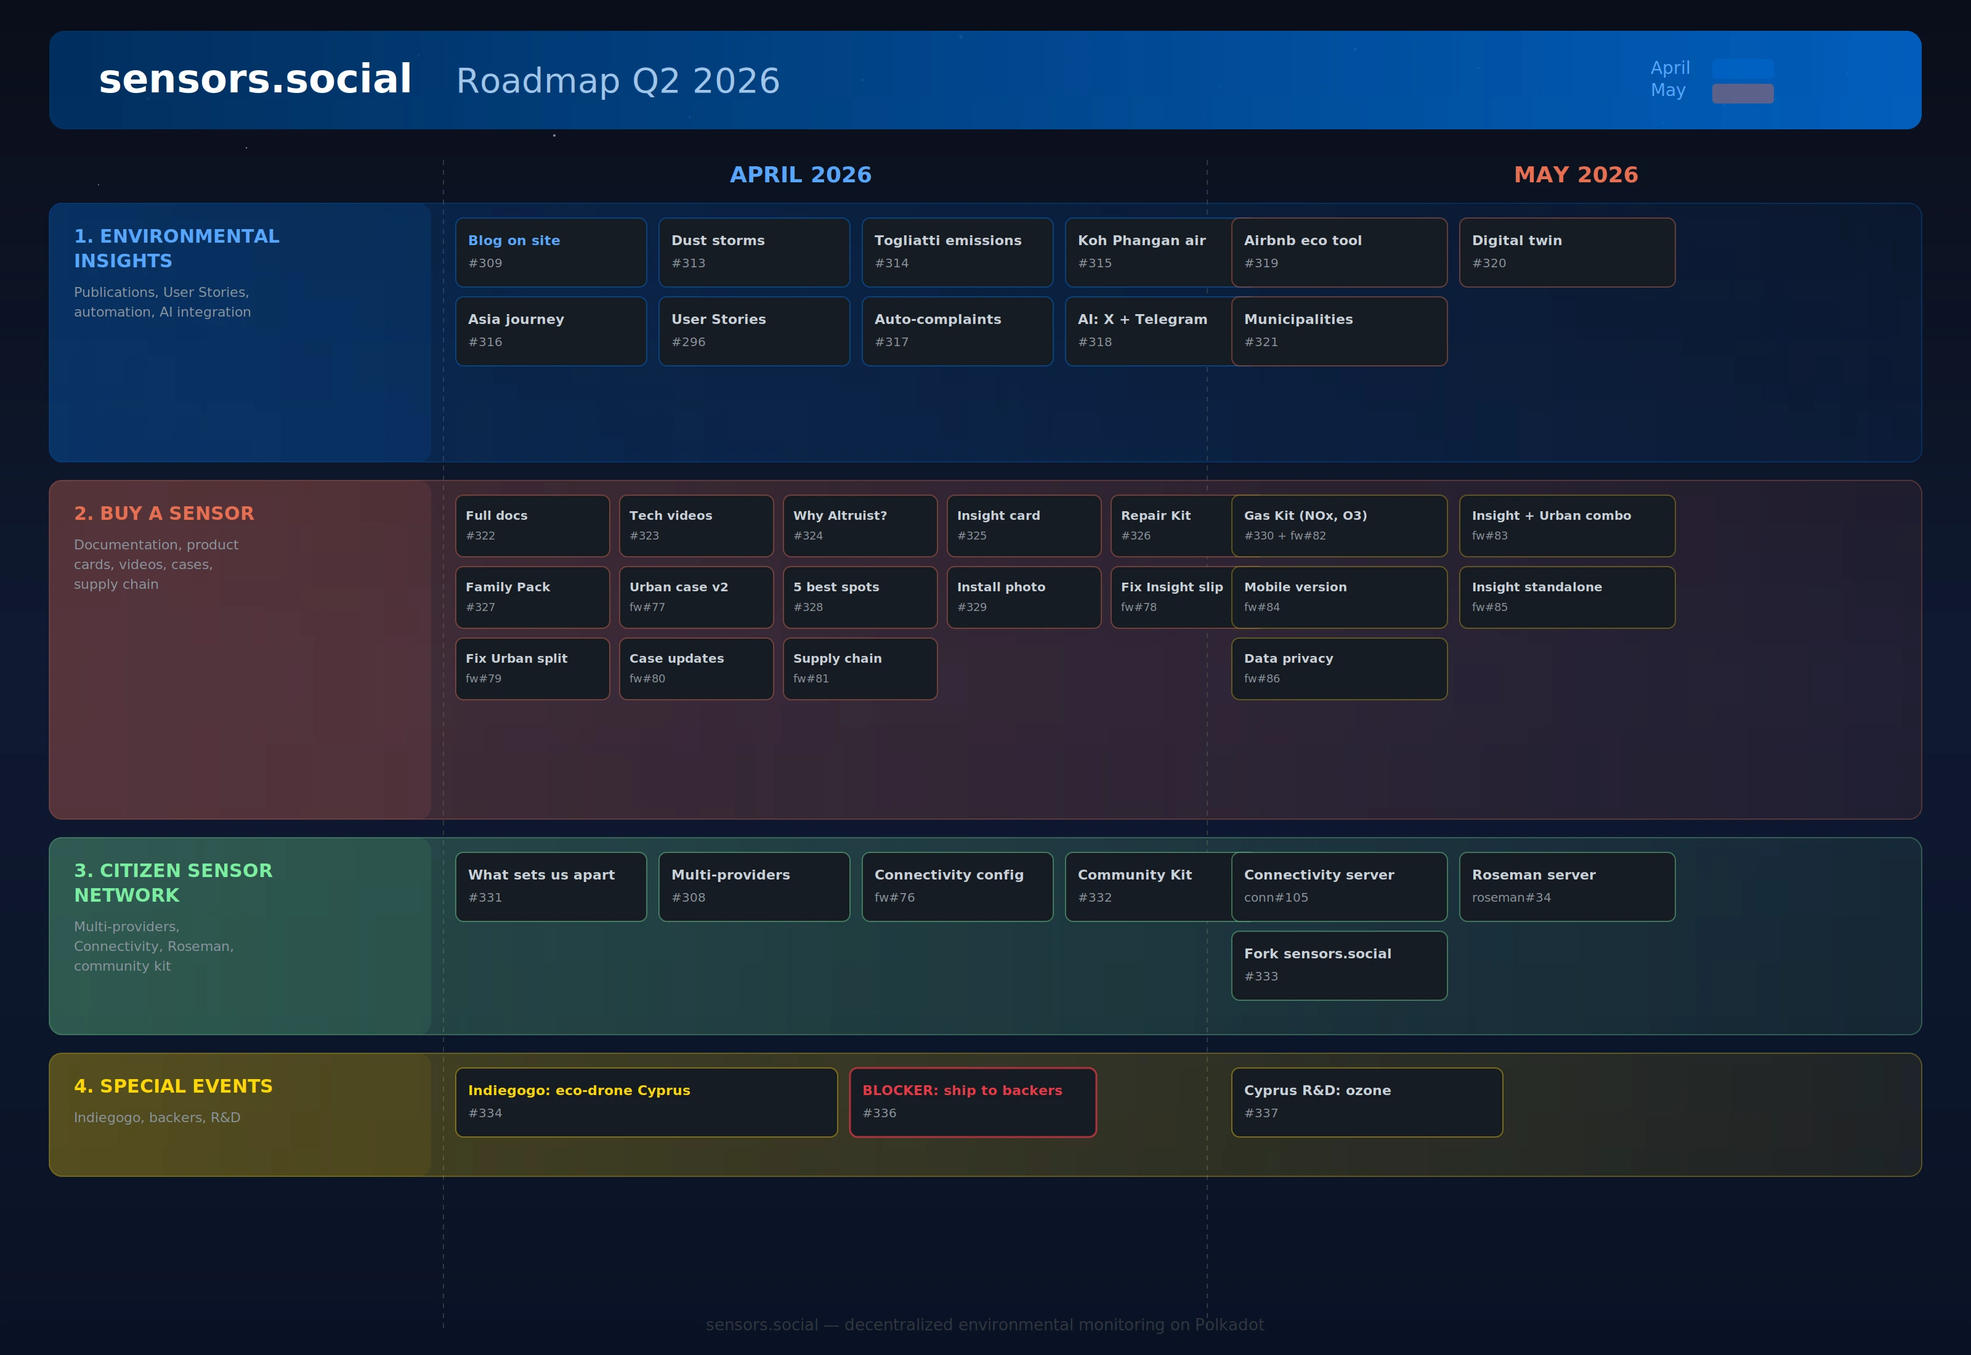This screenshot has width=1971, height=1355.
Task: Click the MAY 2026 column header
Action: (x=1577, y=174)
